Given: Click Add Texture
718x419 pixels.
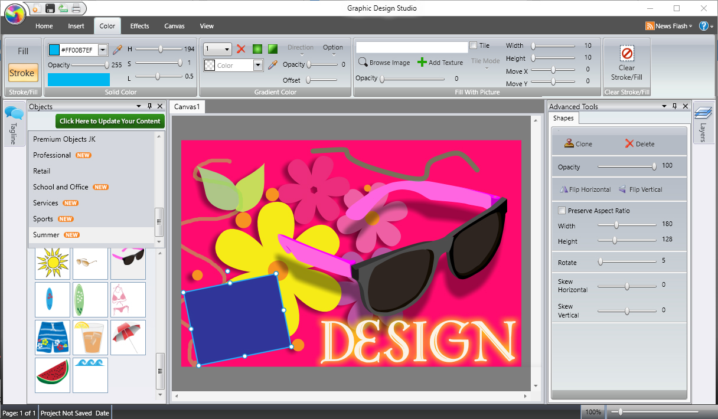Looking at the screenshot, I should 440,63.
